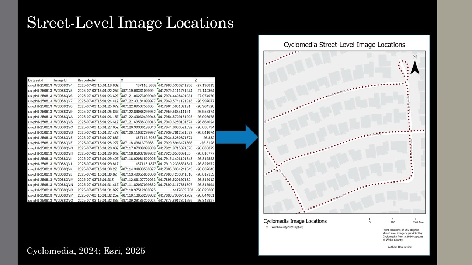Click the slide title Street-Level Image Locations

pyautogui.click(x=130, y=22)
